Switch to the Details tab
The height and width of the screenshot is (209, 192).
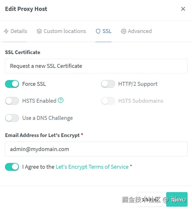click(x=19, y=31)
